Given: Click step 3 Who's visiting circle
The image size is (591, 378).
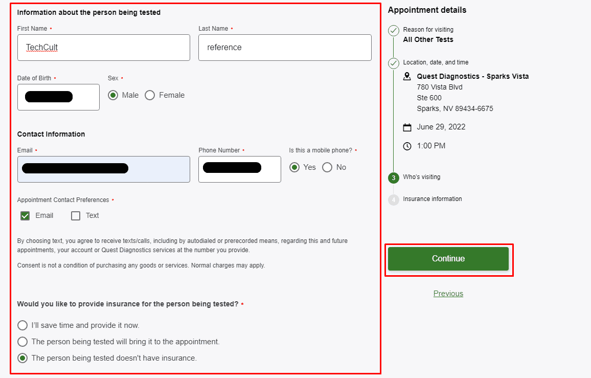Looking at the screenshot, I should tap(394, 177).
